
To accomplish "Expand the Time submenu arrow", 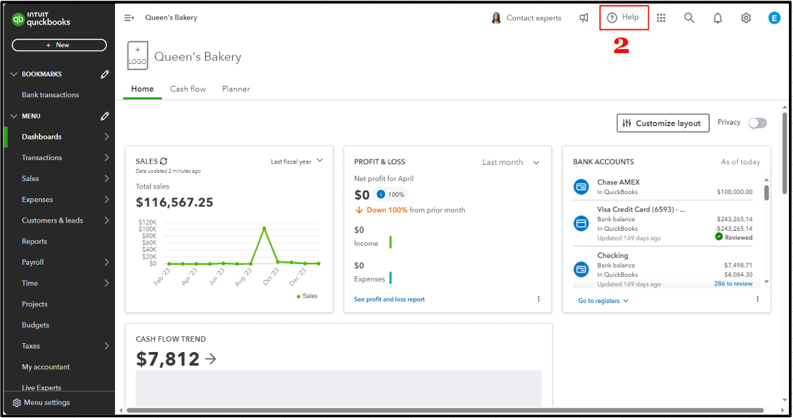I will (106, 283).
